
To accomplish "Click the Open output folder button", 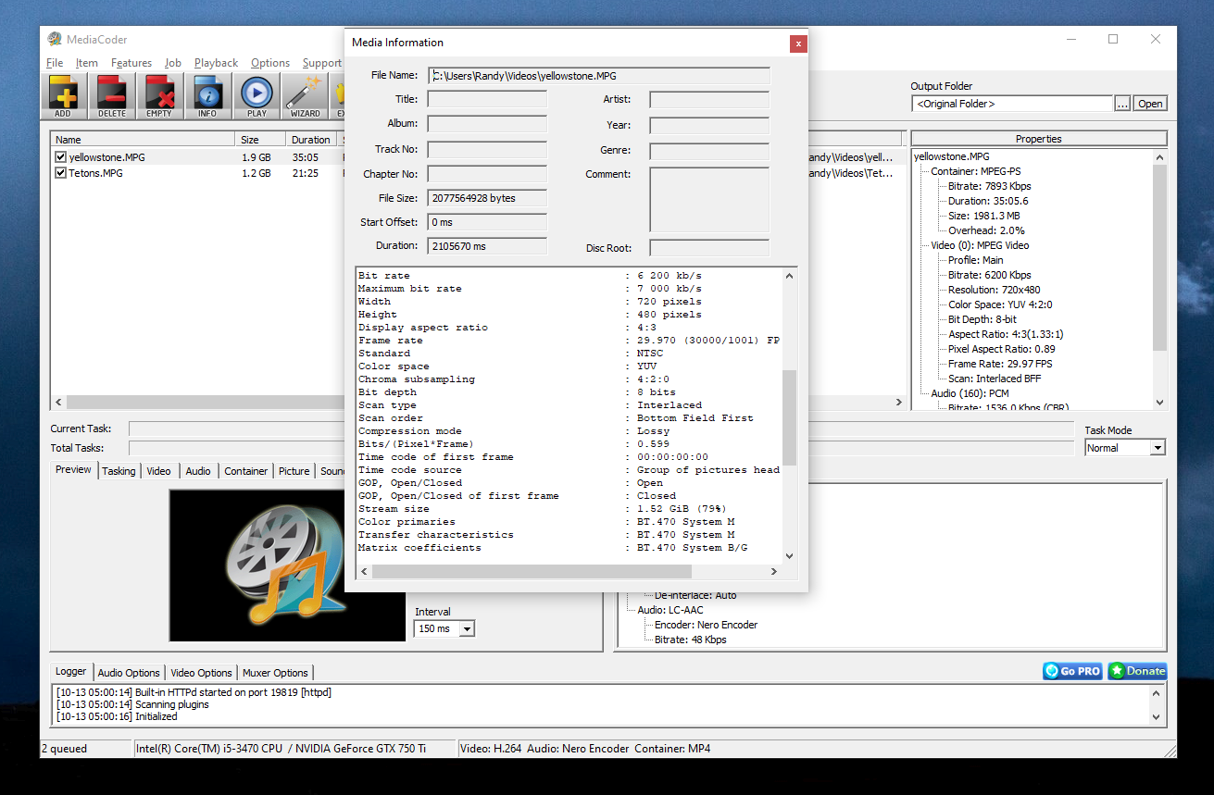I will coord(1150,104).
